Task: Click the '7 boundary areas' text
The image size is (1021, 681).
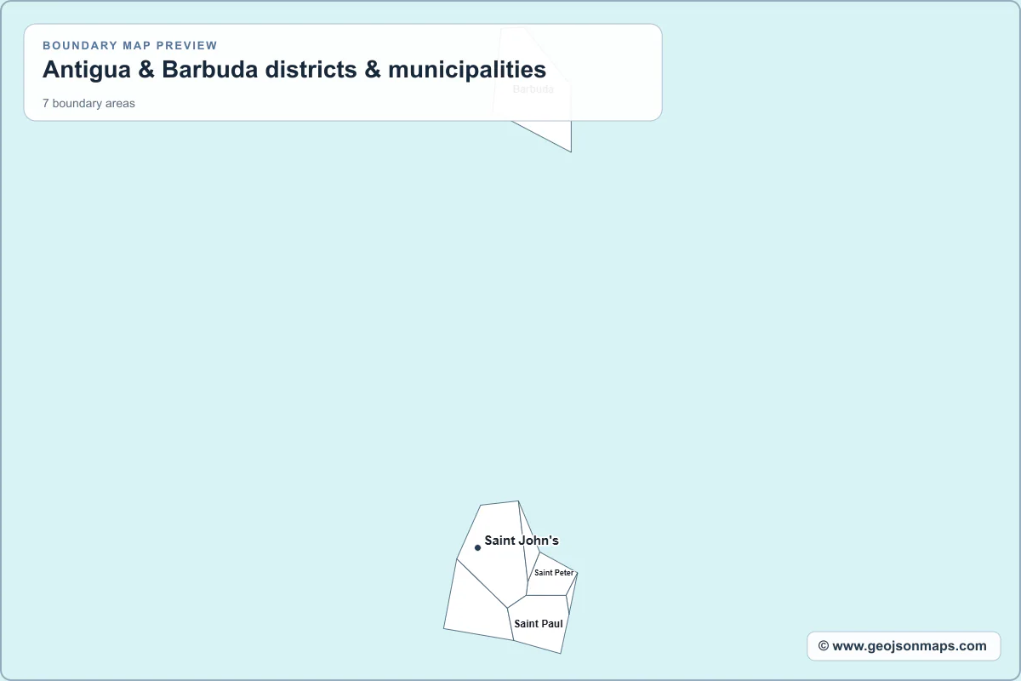Action: tap(88, 103)
